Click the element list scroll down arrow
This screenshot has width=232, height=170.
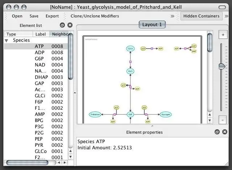click(71, 157)
